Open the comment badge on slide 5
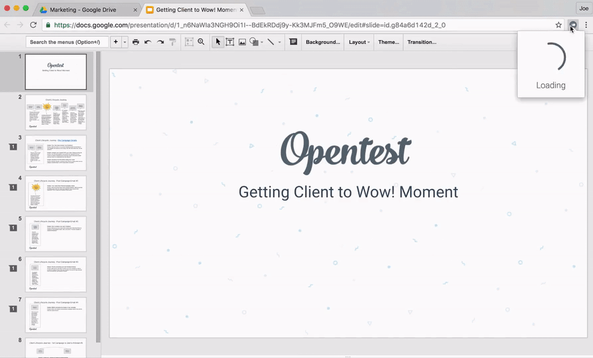The width and height of the screenshot is (593, 358). (x=13, y=228)
